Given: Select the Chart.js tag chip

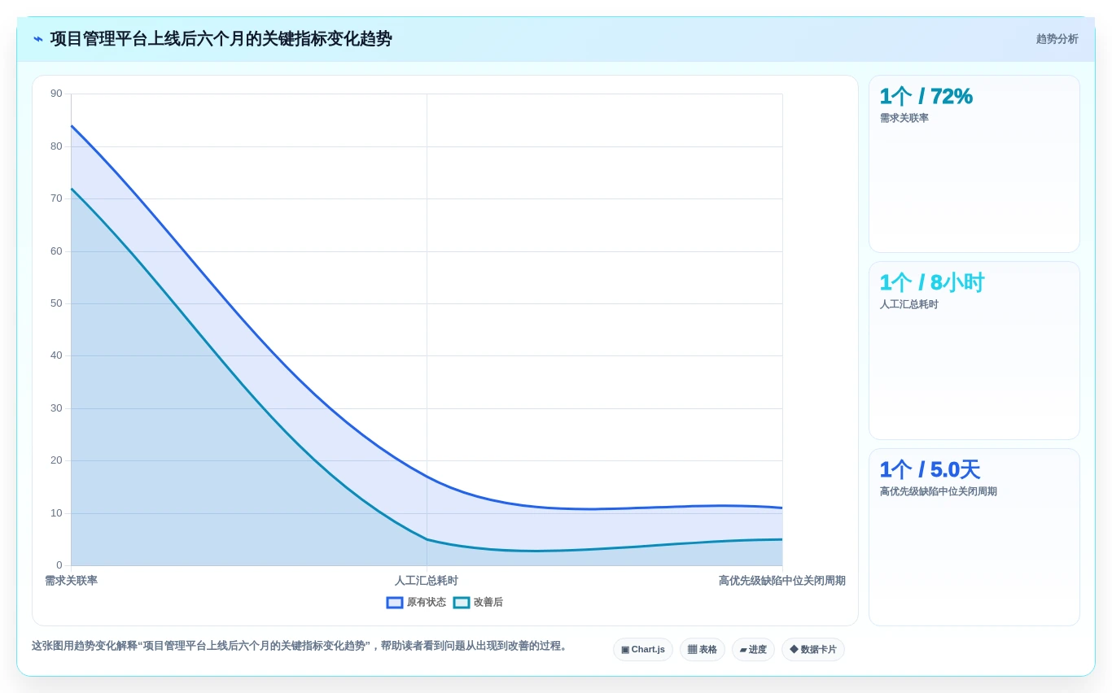Looking at the screenshot, I should (643, 650).
